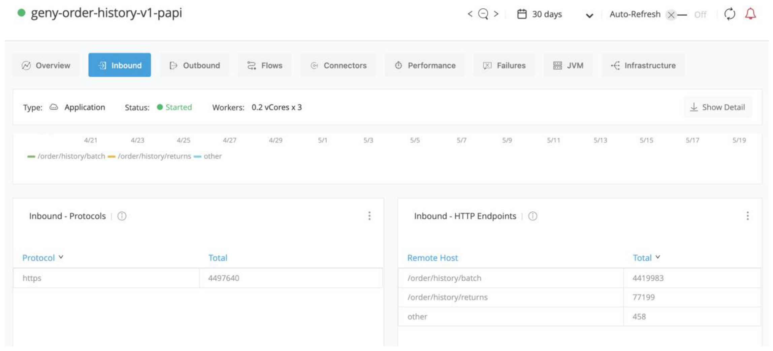Screen dimensions: 773x351
Task: Click the Started status label
Action: (179, 107)
